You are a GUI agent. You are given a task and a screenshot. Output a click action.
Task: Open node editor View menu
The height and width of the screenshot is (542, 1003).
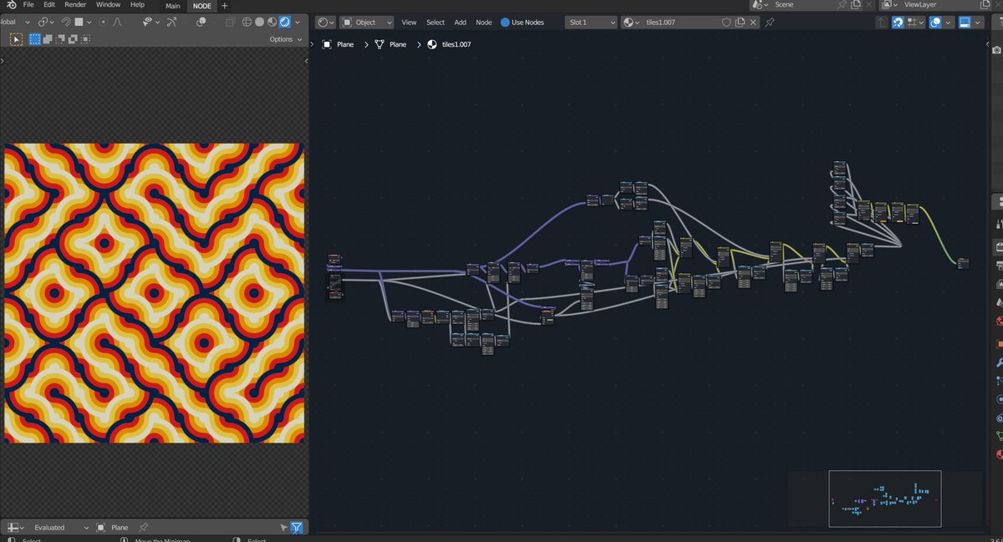click(409, 23)
